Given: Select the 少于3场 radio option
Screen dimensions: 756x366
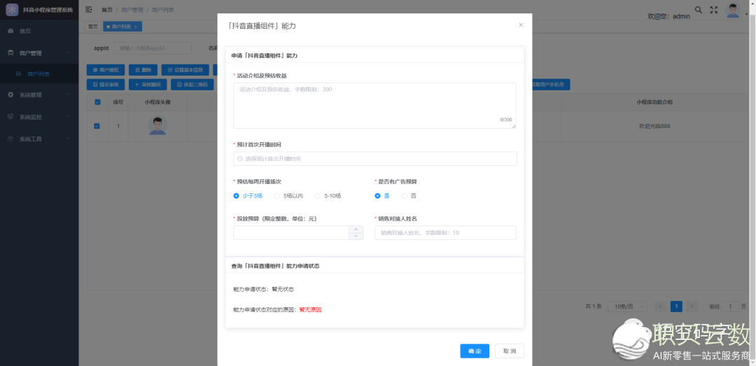Looking at the screenshot, I should pos(248,196).
